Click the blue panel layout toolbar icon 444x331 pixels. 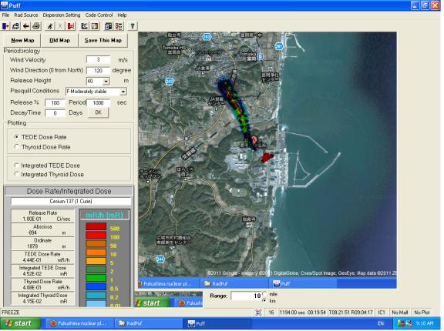(x=108, y=26)
